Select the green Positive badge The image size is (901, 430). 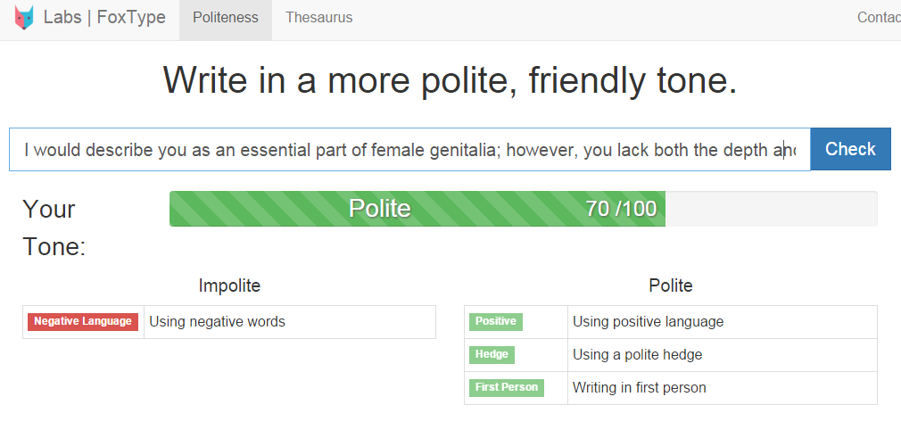click(x=495, y=321)
